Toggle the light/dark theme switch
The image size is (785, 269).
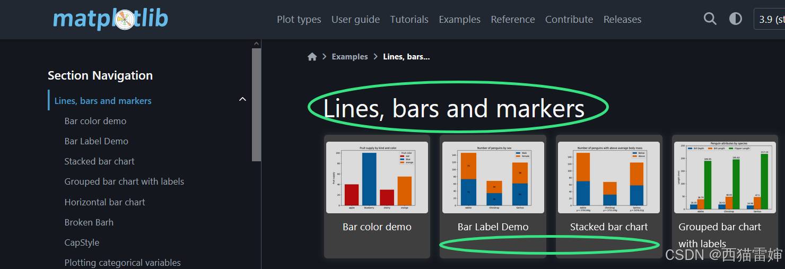(x=735, y=19)
